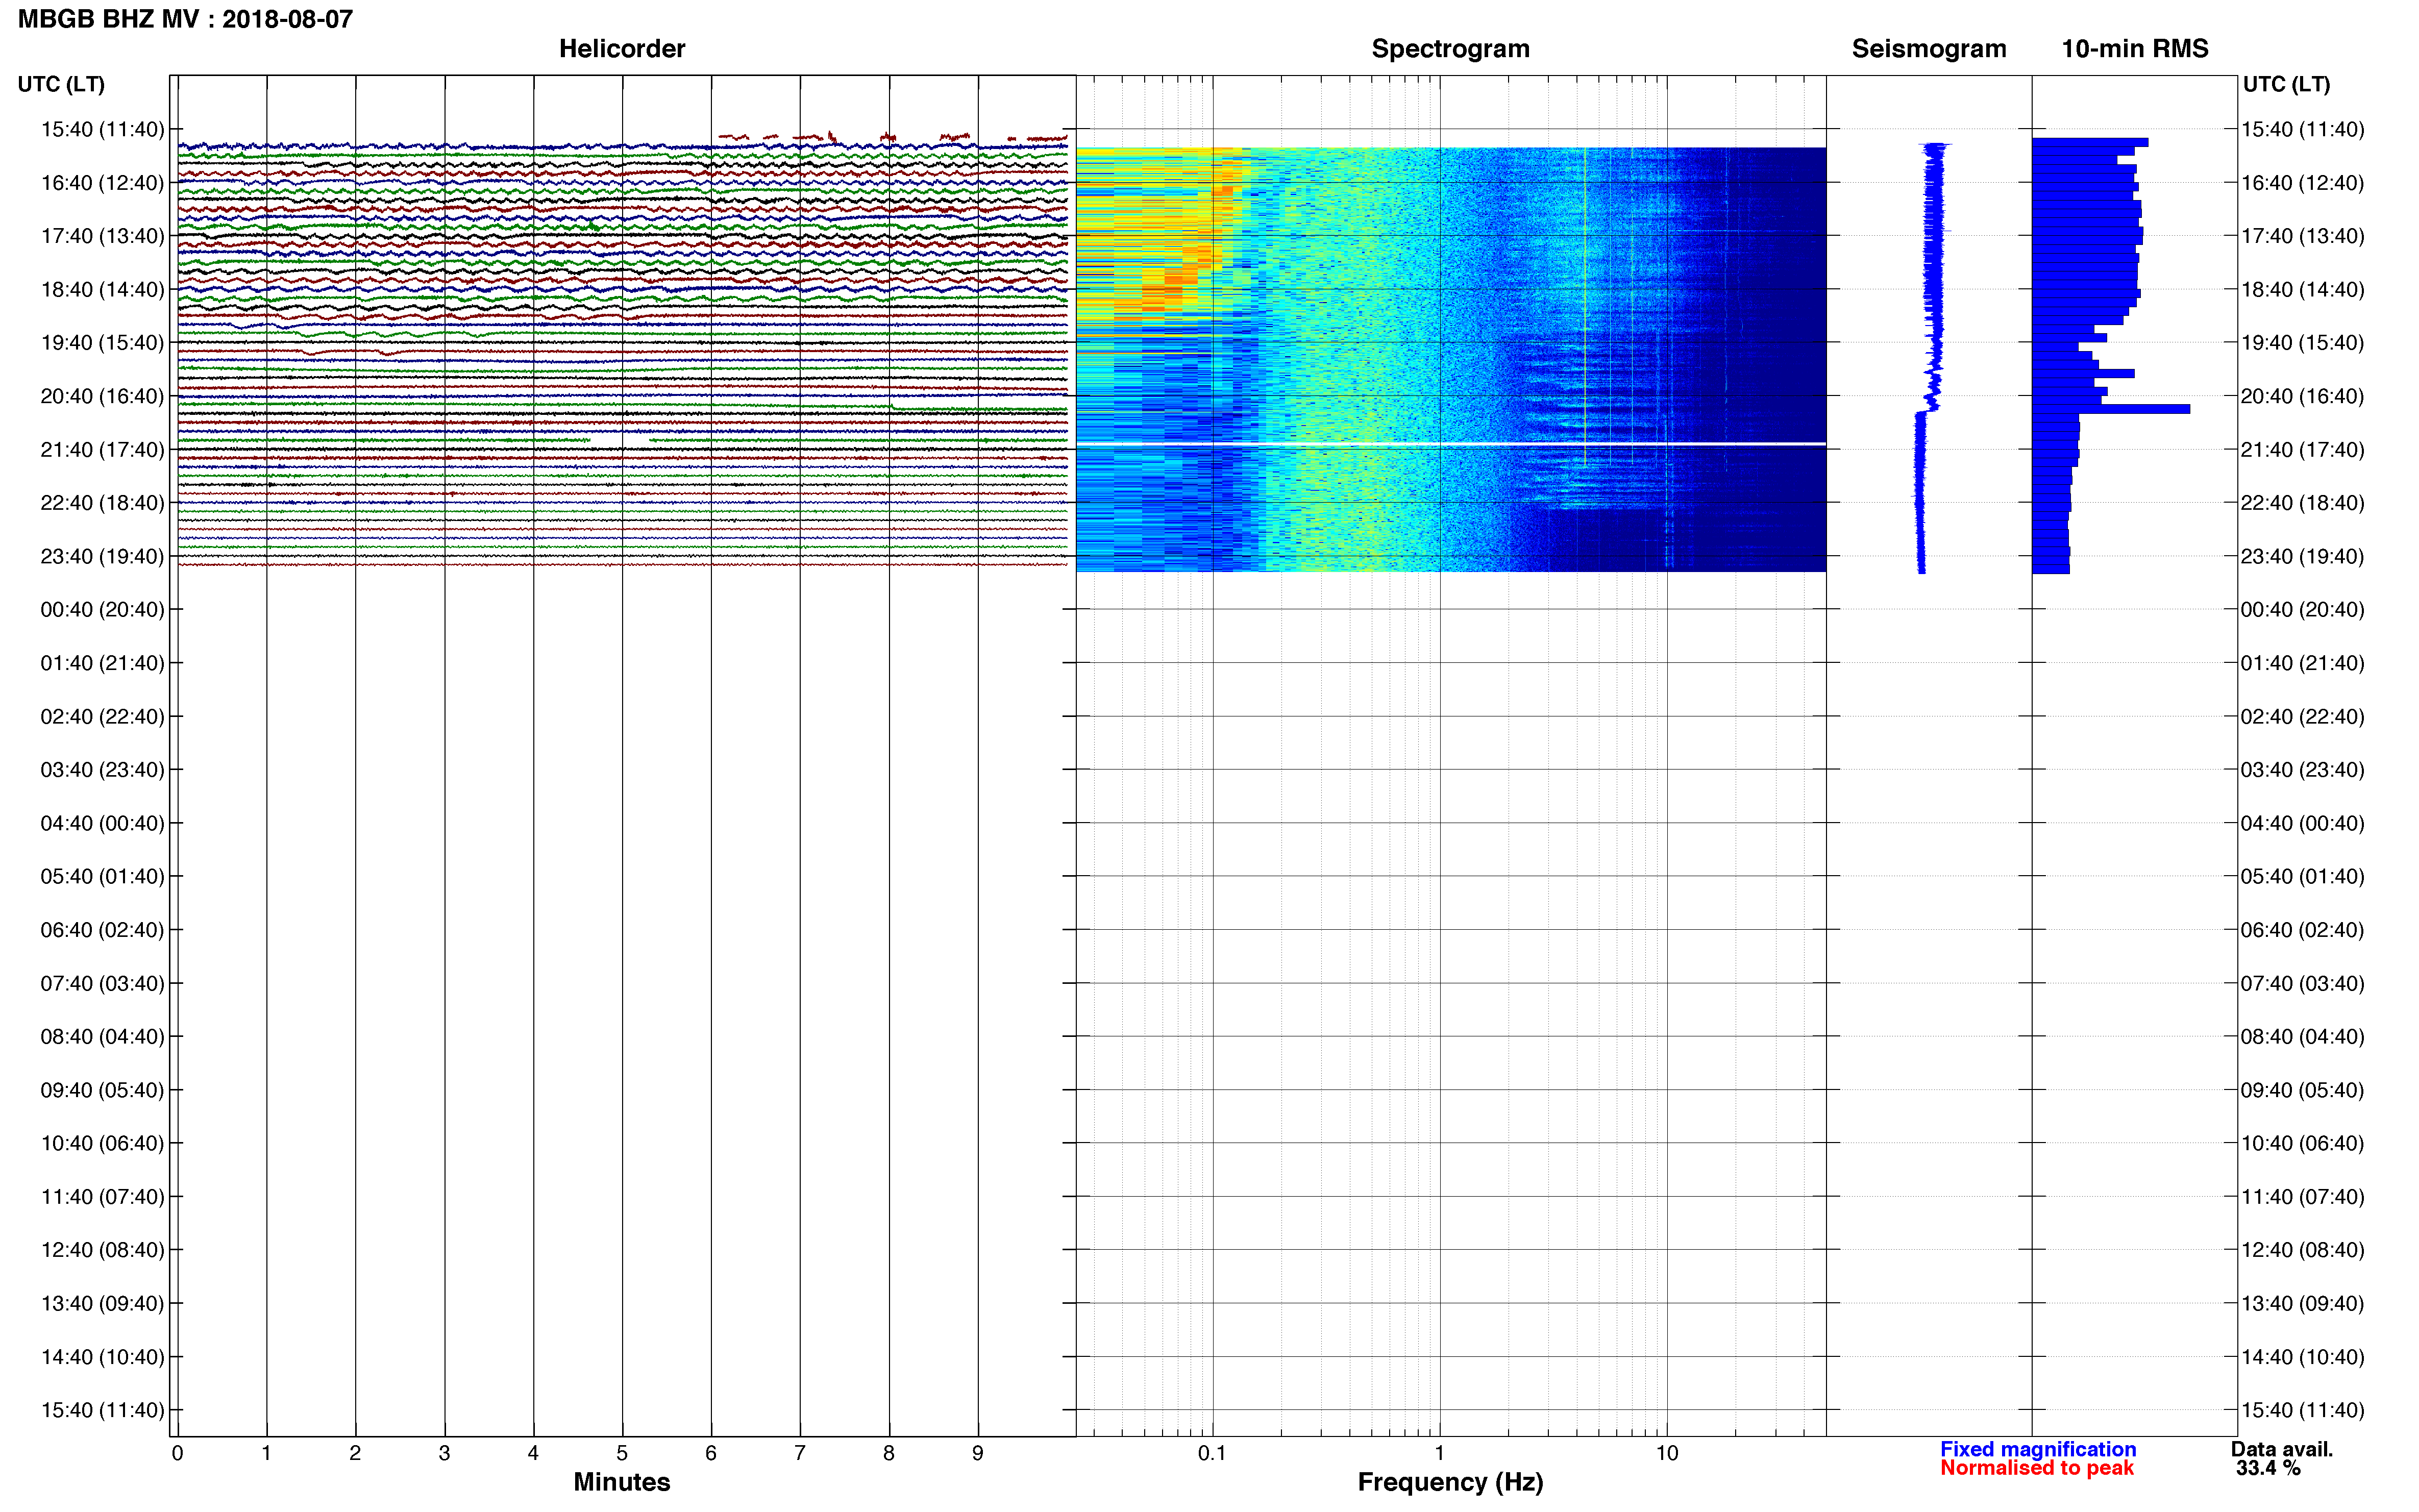Click the left '18:40 (14:40)' time label
Viewport: 2419px width, 1512px height.
click(102, 290)
